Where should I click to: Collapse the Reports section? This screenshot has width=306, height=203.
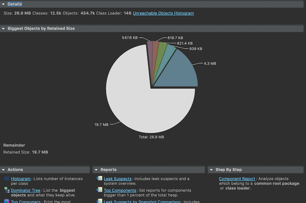(x=96, y=170)
